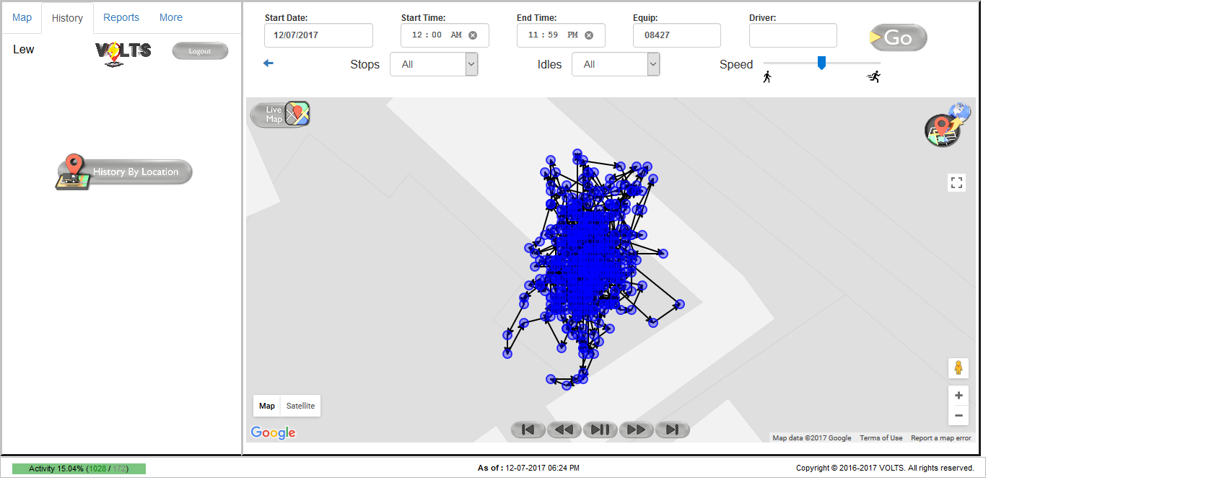Skip to end of playback
The width and height of the screenshot is (1227, 480).
click(672, 430)
